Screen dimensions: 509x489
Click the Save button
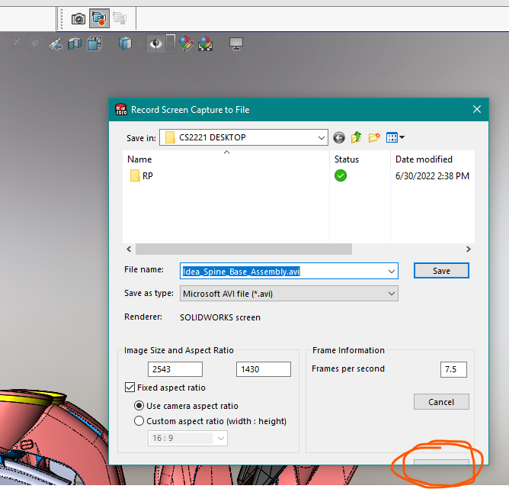tap(441, 271)
